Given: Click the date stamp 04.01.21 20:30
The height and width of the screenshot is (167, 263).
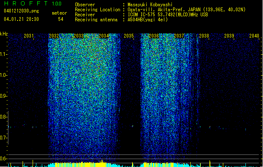Looking at the screenshot, I should tap(21, 19).
